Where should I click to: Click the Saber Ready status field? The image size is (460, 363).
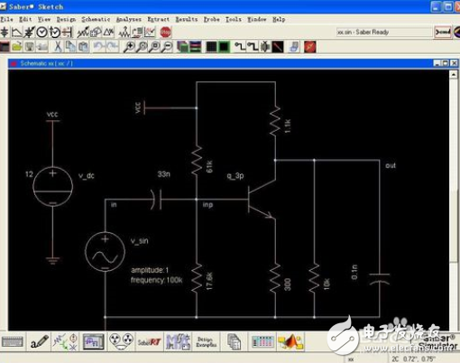(383, 32)
